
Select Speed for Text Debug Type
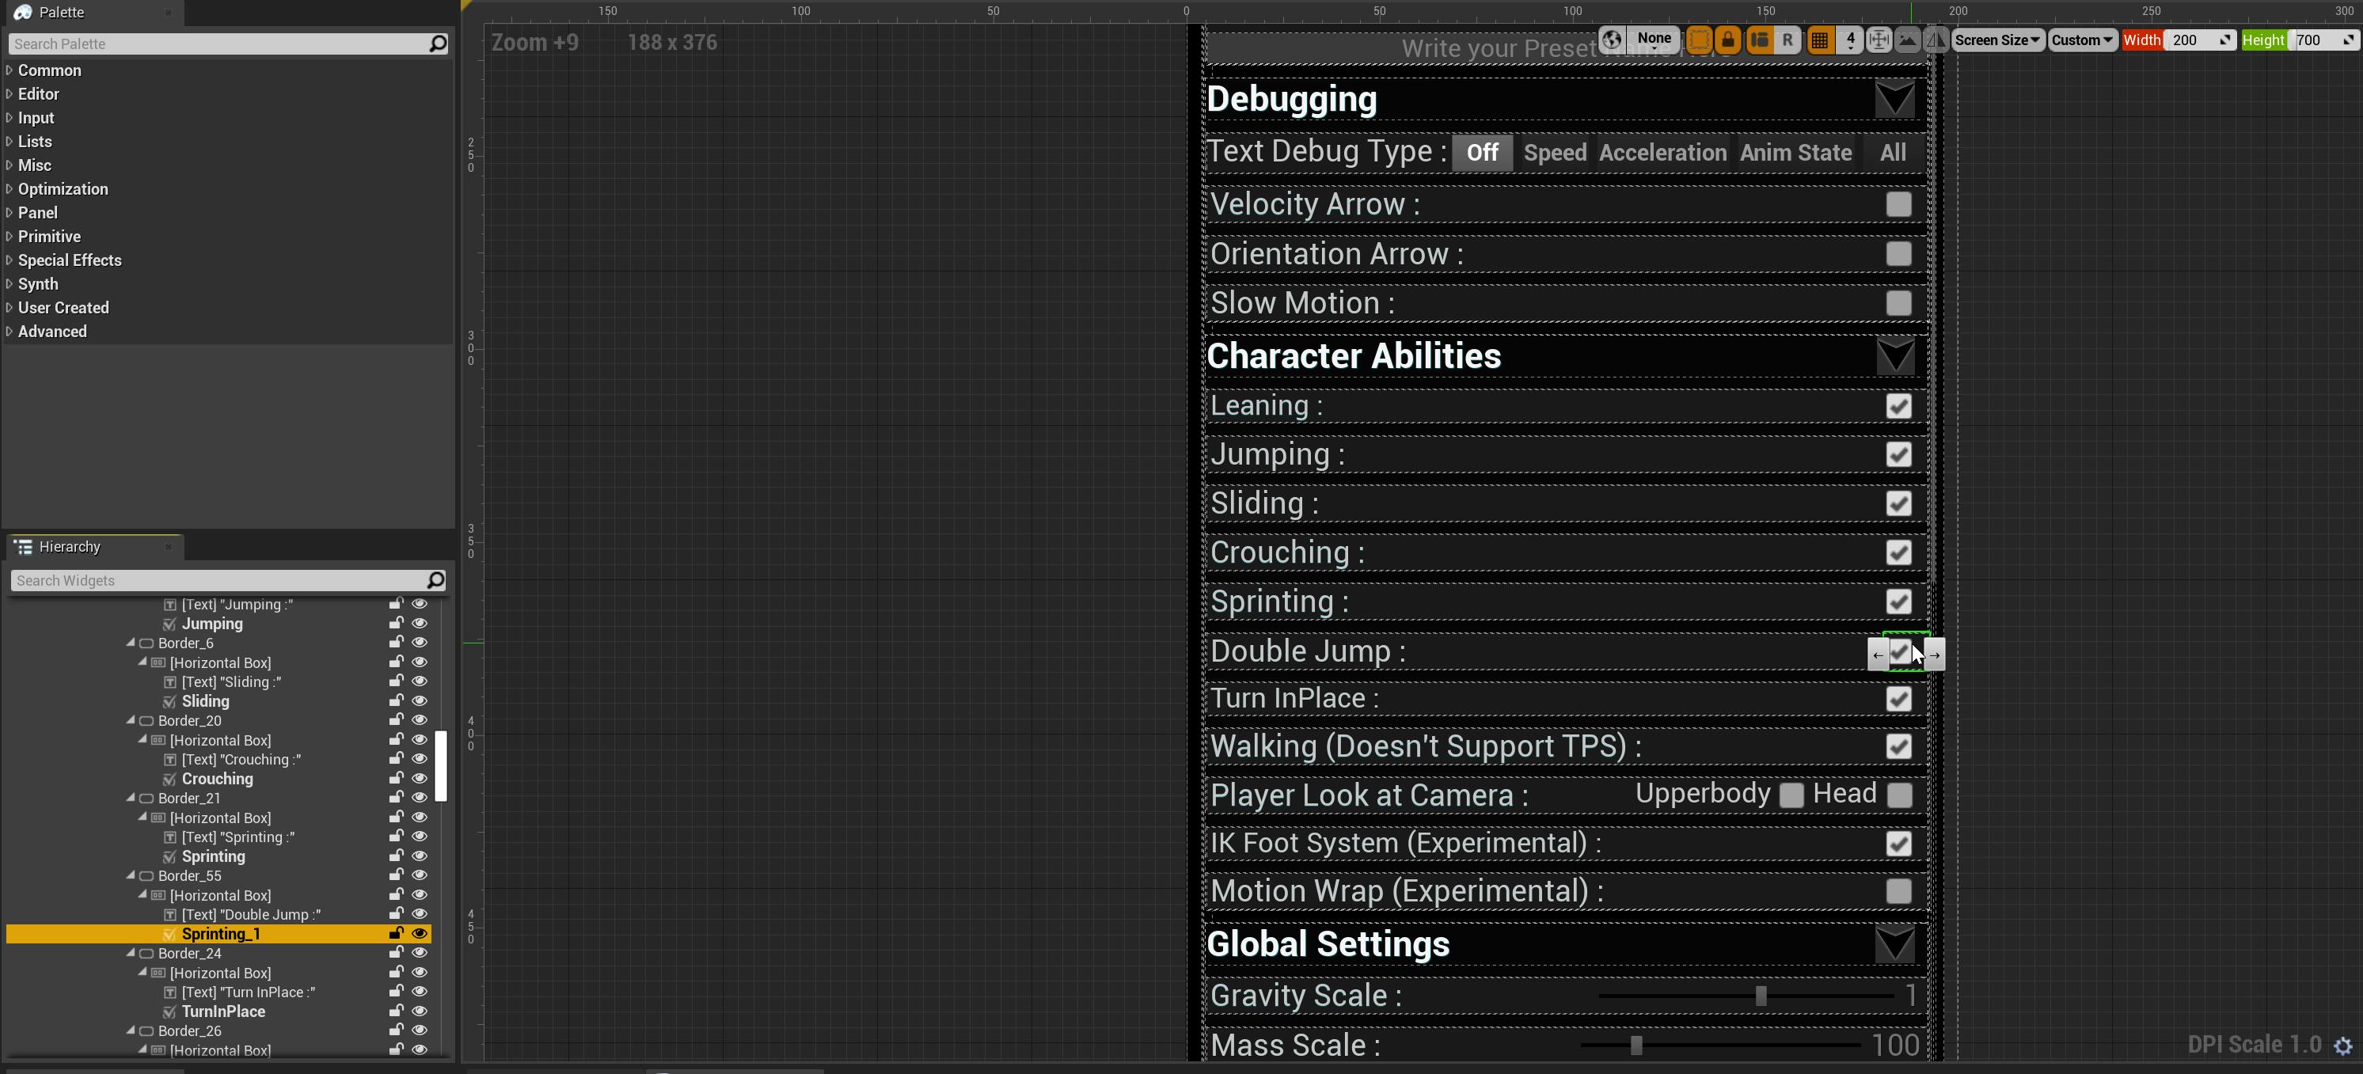[1555, 154]
